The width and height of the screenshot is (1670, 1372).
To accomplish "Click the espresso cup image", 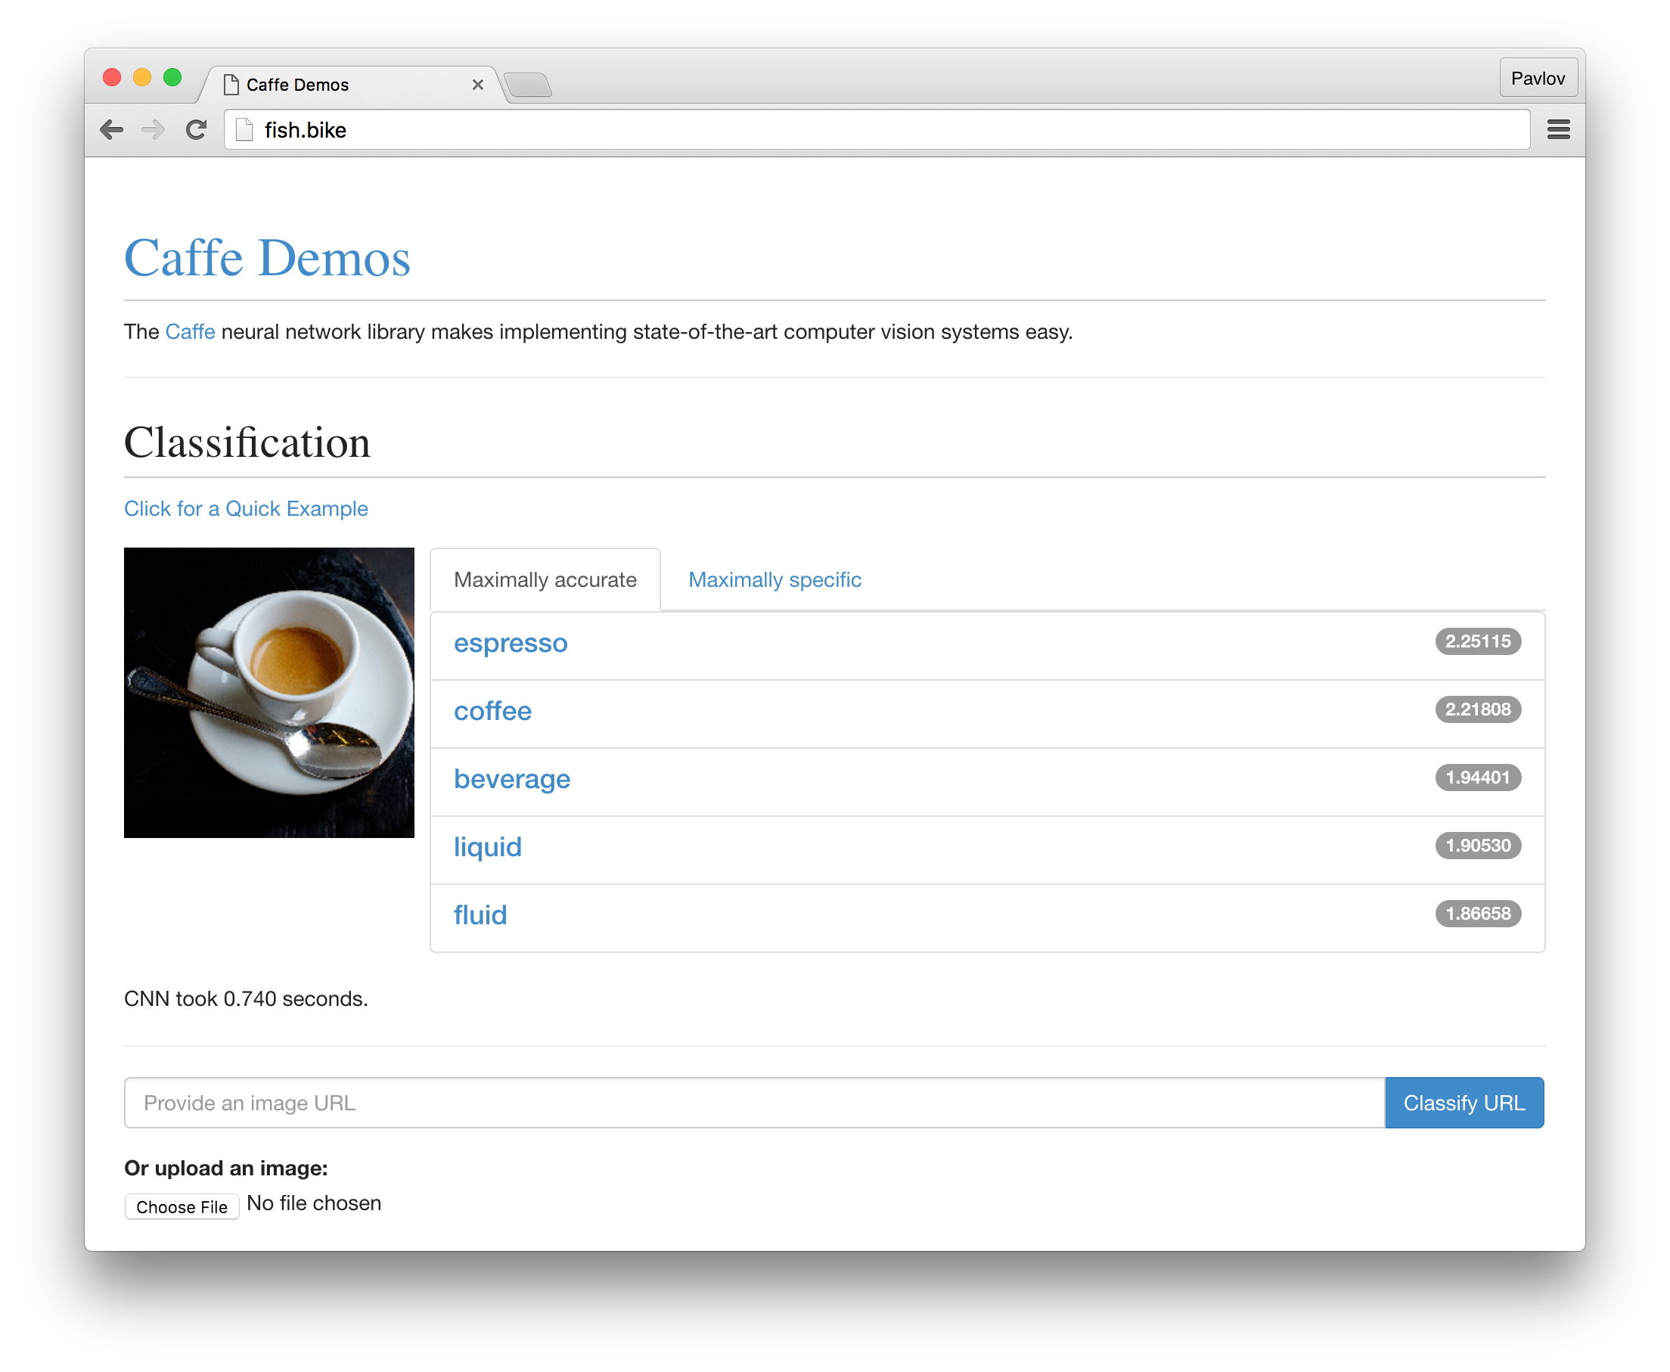I will click(269, 692).
